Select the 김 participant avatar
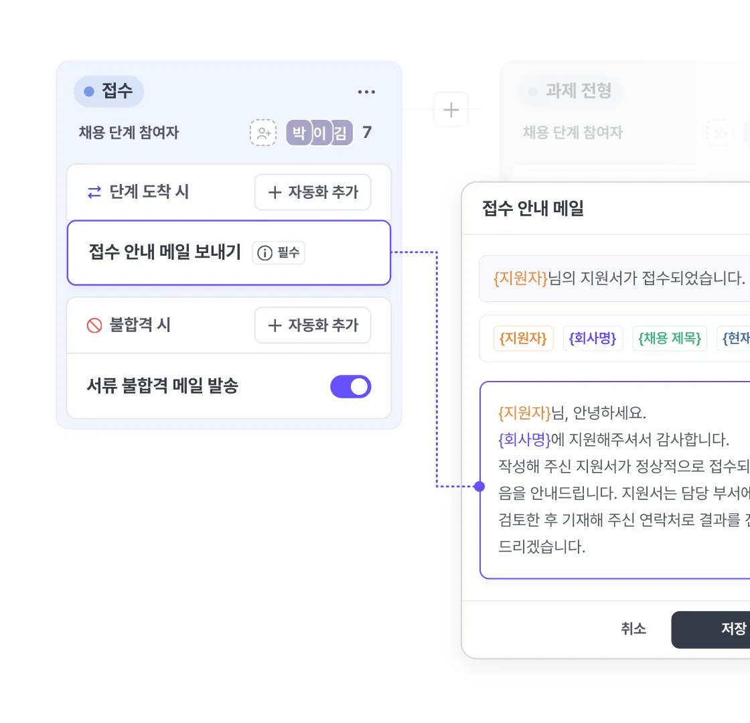Viewport: 750px width, 723px height. pyautogui.click(x=341, y=133)
